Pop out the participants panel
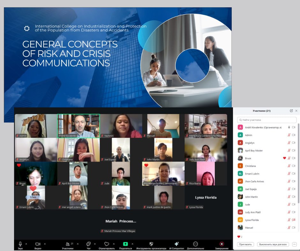 pos(291,111)
